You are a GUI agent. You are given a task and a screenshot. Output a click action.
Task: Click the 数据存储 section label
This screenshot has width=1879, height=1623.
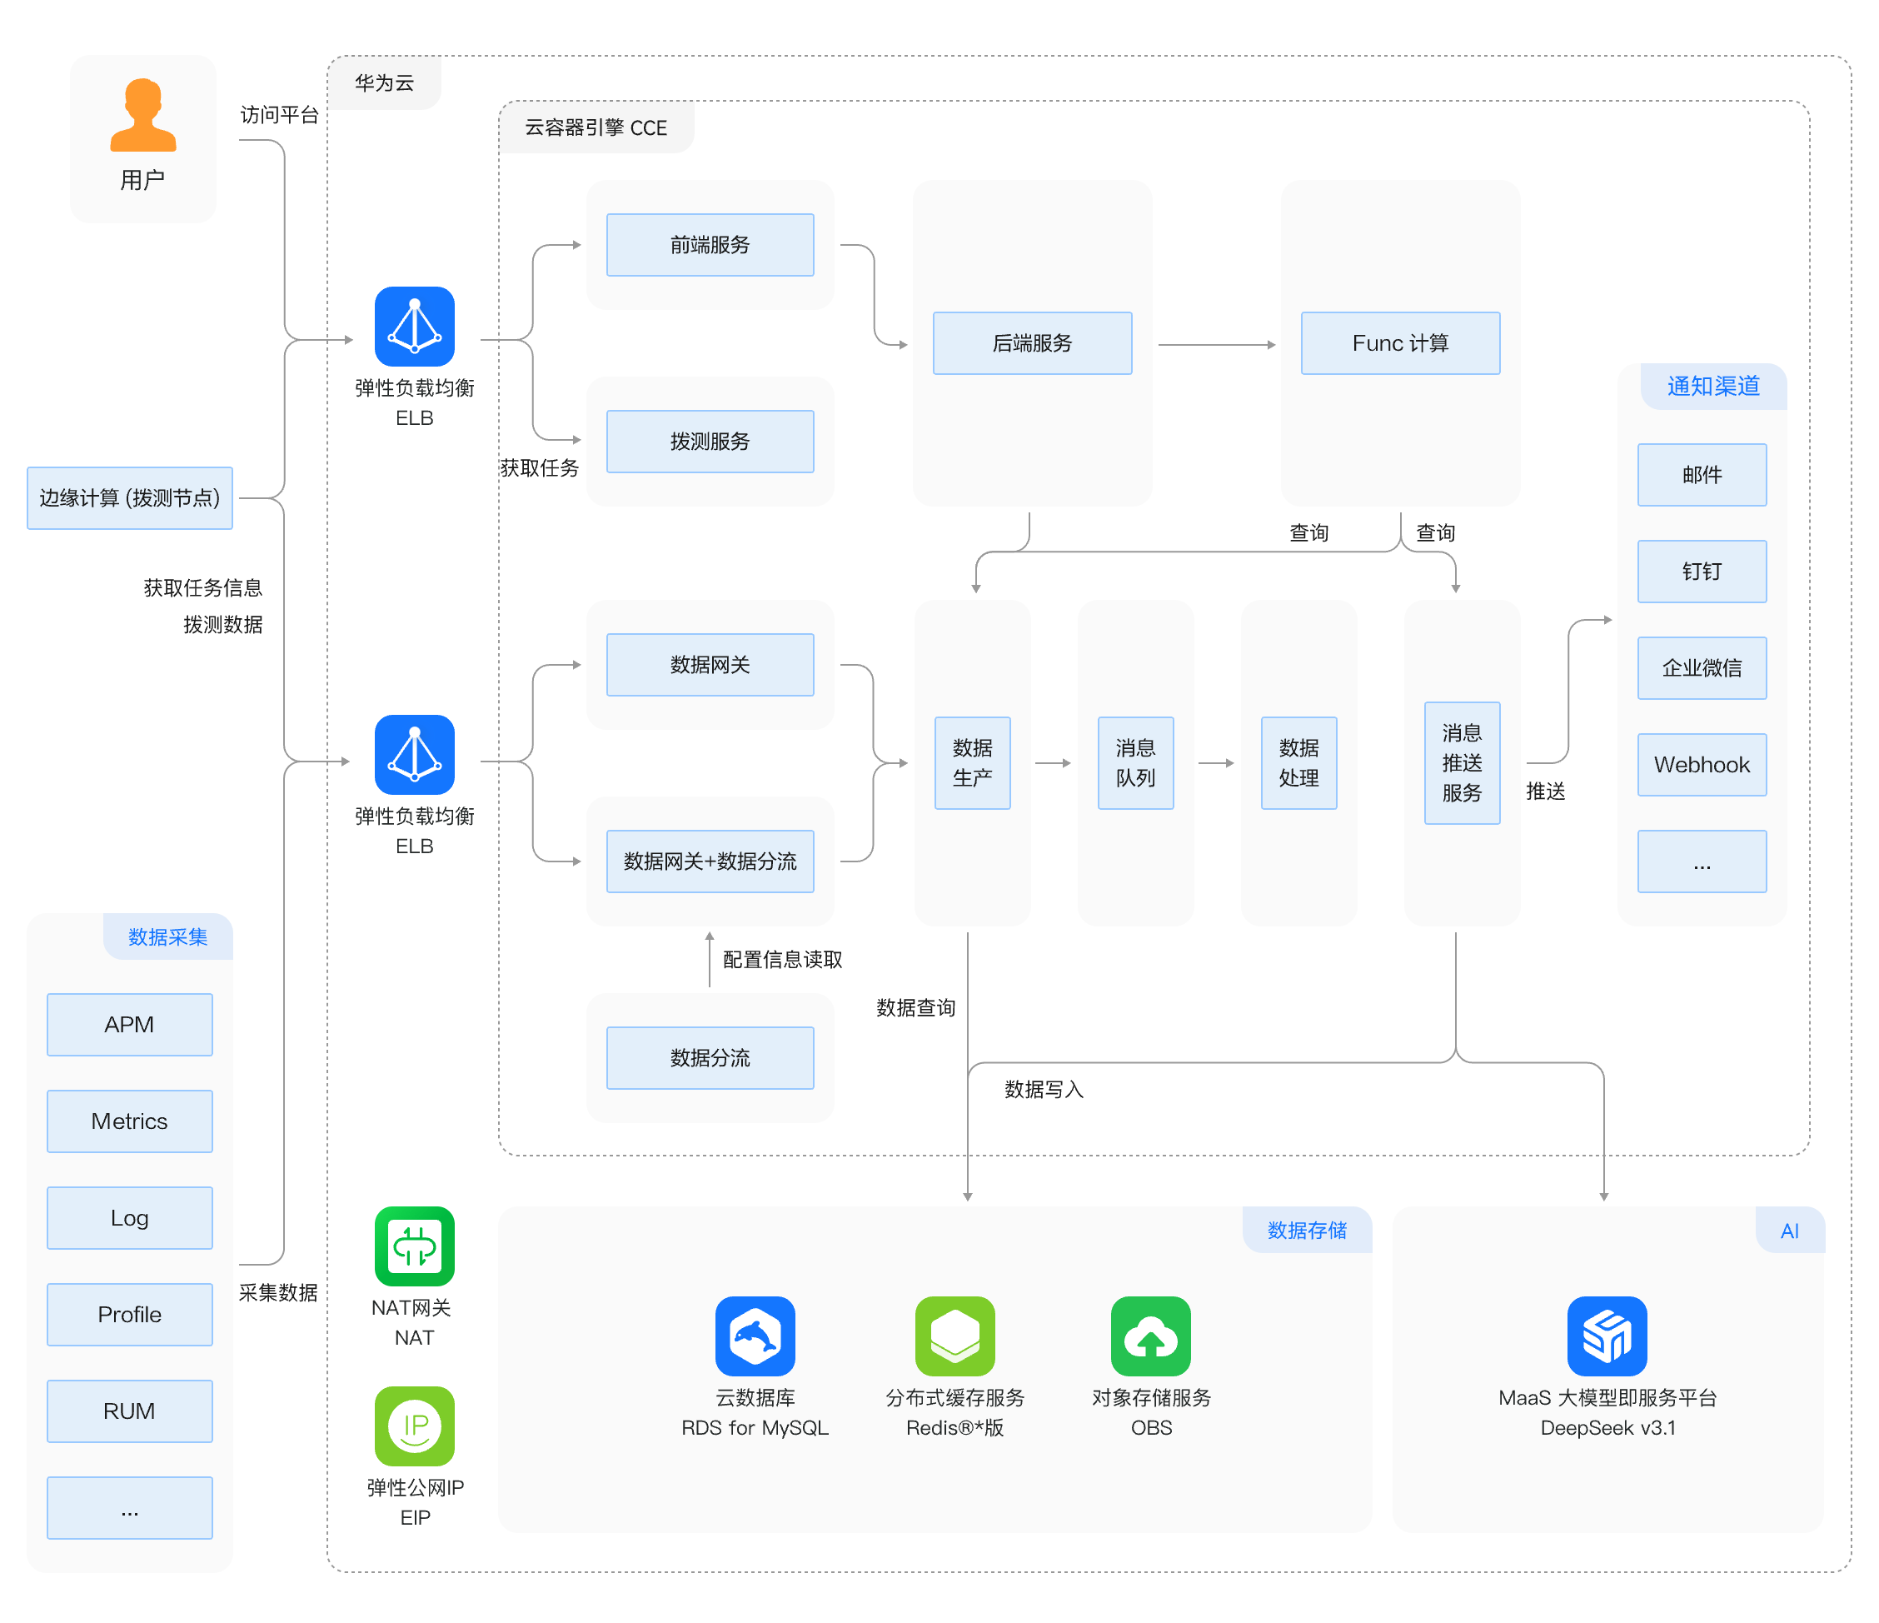pyautogui.click(x=1306, y=1231)
